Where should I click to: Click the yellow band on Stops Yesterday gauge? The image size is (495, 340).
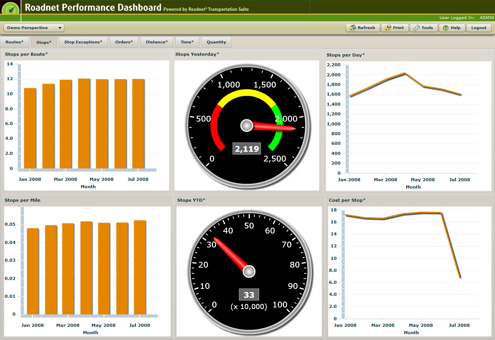[x=247, y=93]
